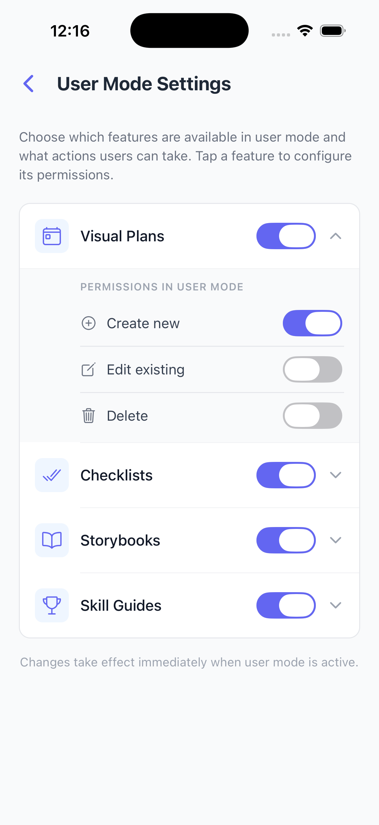Tap the Wi-Fi status indicator

coord(305,31)
